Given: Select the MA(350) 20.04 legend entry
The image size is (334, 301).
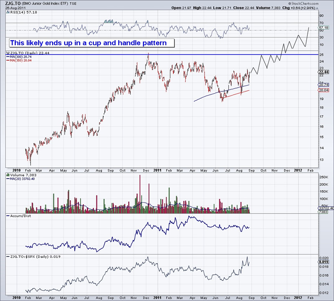Looking at the screenshot, I should [19, 60].
